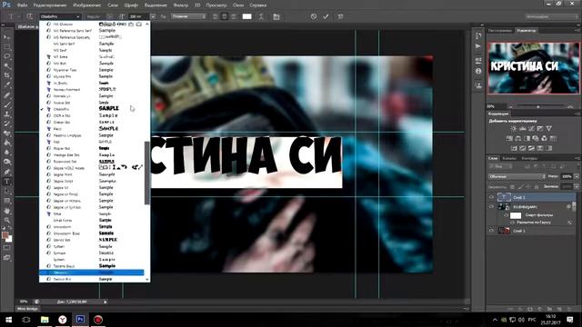This screenshot has width=582, height=327.
Task: Select the Path Selection tool
Action: [x=7, y=191]
